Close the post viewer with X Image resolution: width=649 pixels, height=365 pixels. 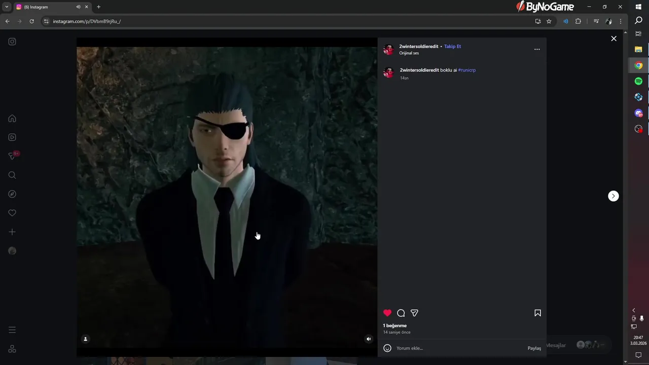[x=614, y=39]
